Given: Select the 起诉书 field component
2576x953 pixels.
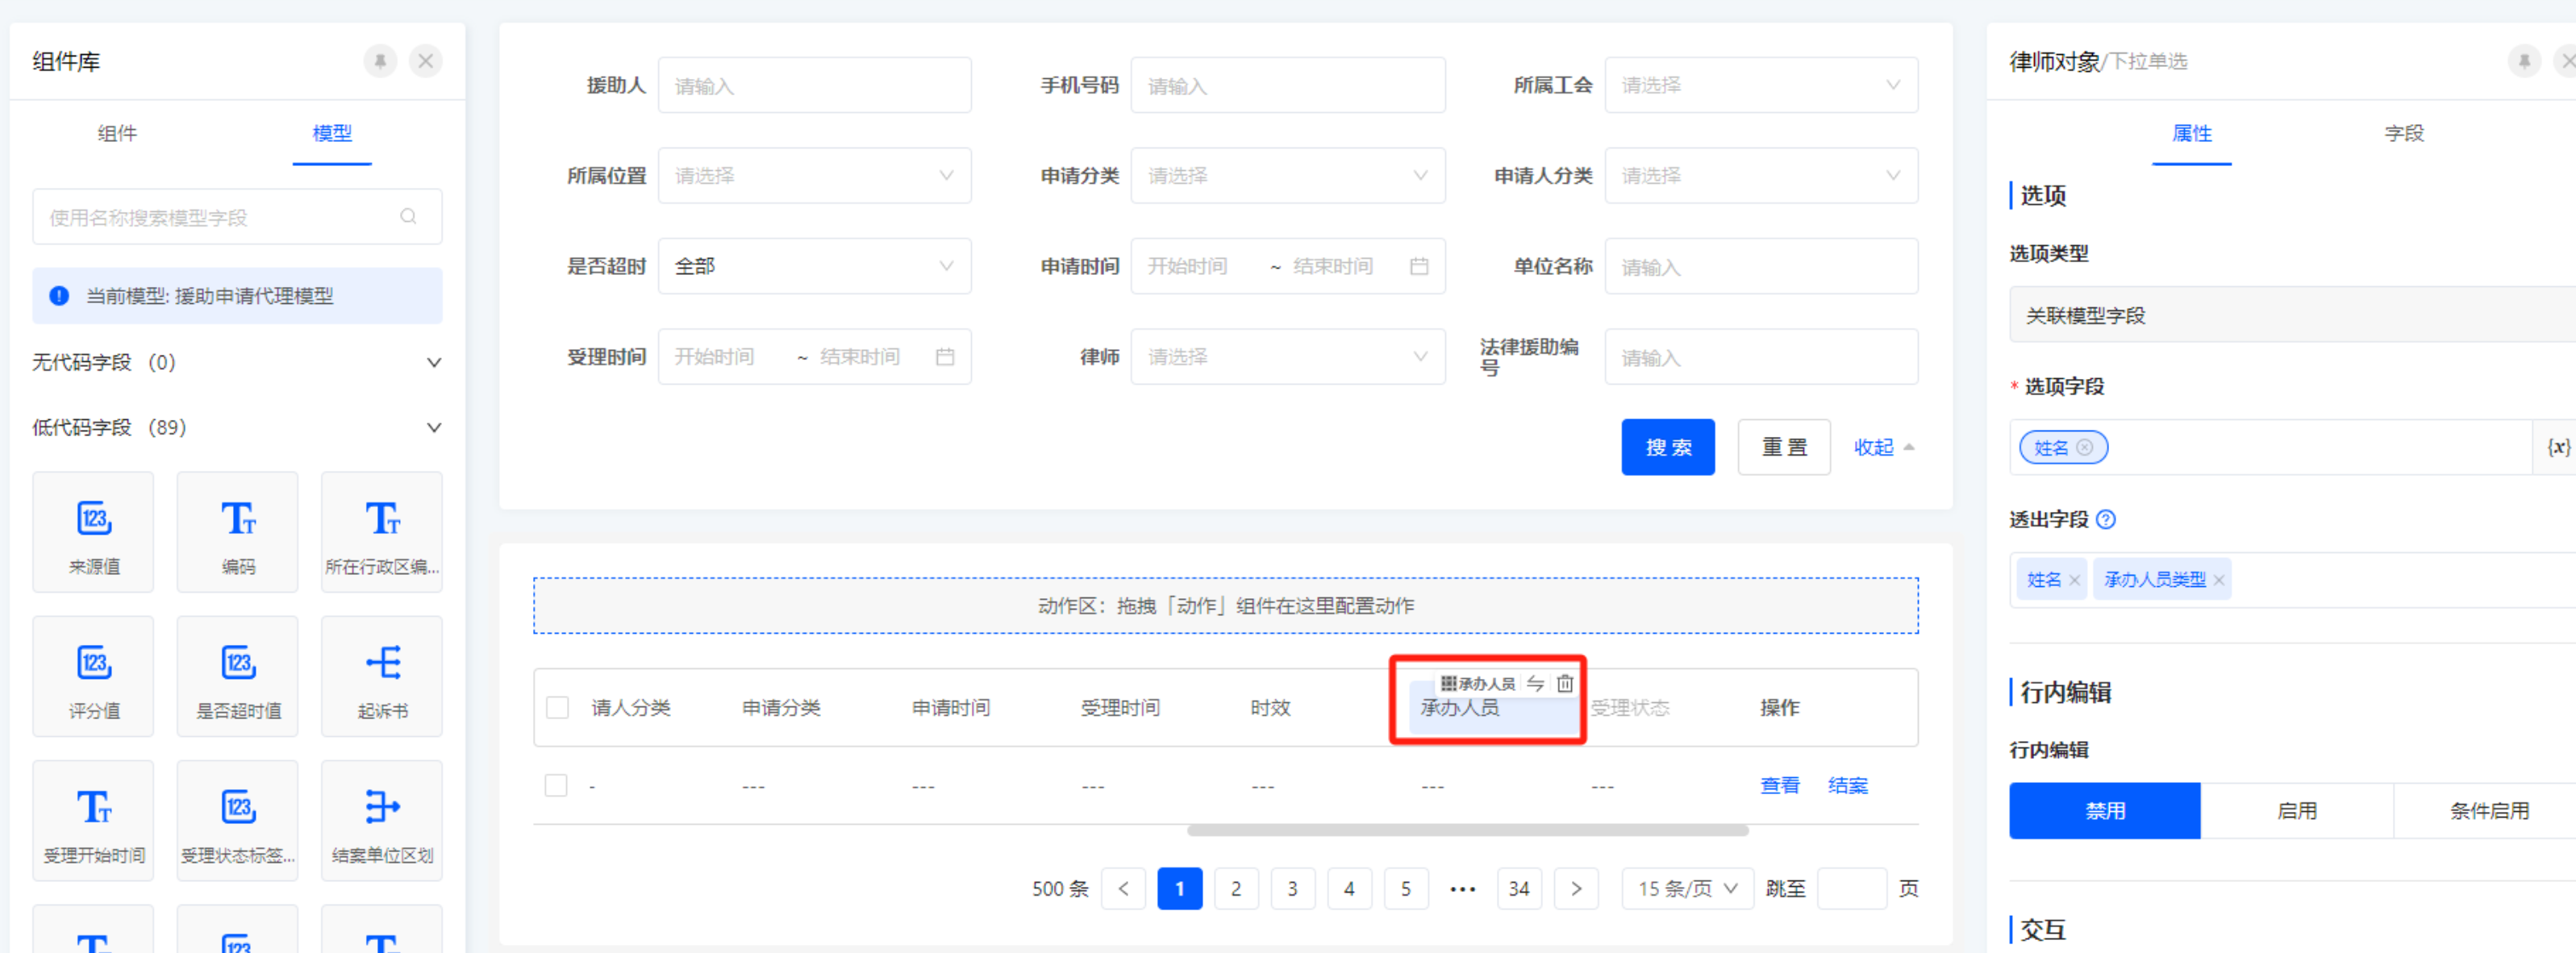Looking at the screenshot, I should point(382,676).
